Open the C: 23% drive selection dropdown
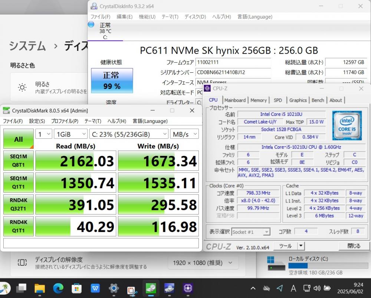The image size is (371, 298). 129,134
